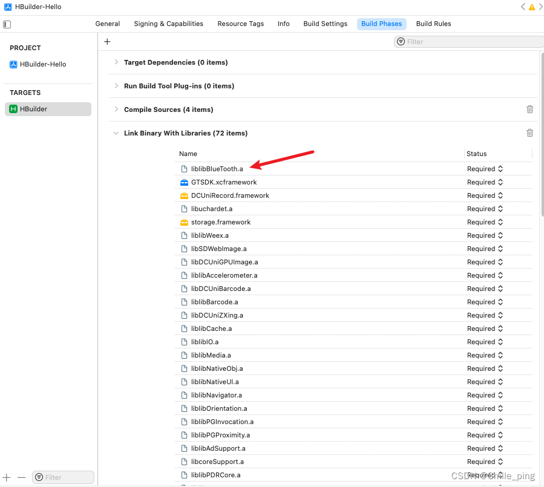Collapse Link Binary With Libraries section

(116, 133)
